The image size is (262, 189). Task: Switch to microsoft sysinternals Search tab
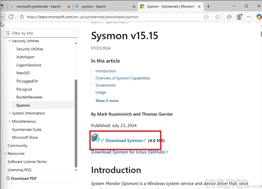tap(38, 7)
